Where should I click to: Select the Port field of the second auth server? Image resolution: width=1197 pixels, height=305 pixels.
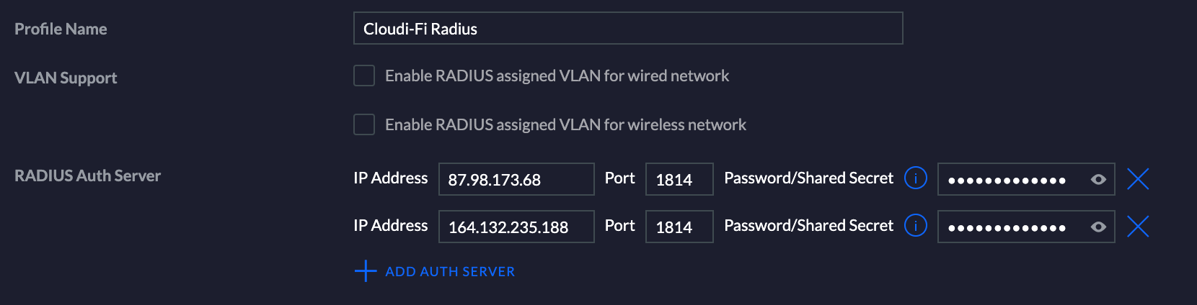[x=679, y=227]
